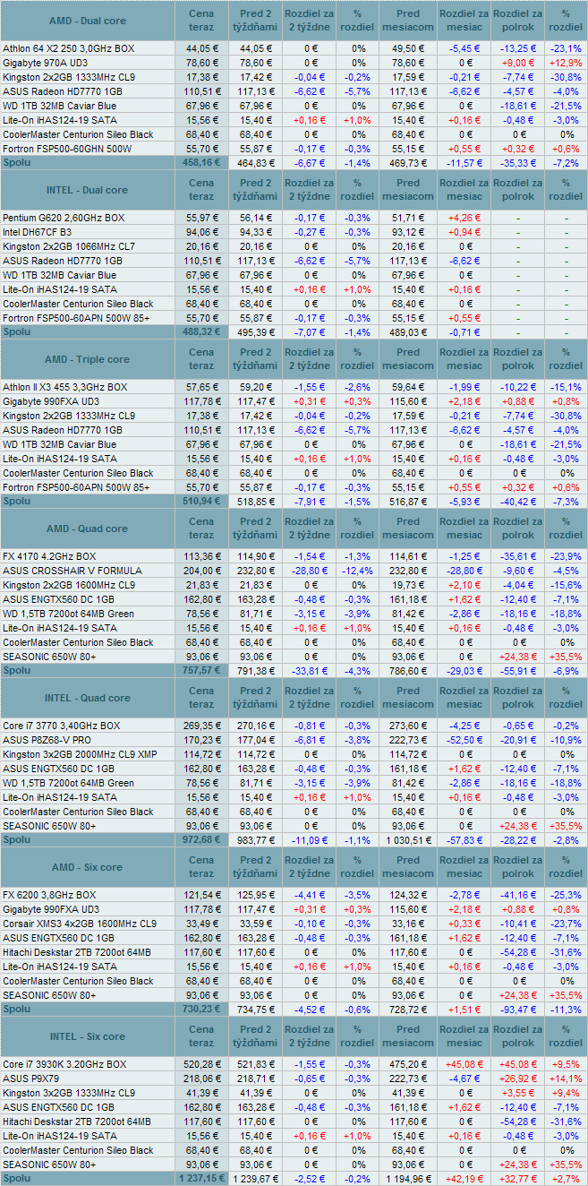Click the '269,35 €' current price cell

(201, 726)
